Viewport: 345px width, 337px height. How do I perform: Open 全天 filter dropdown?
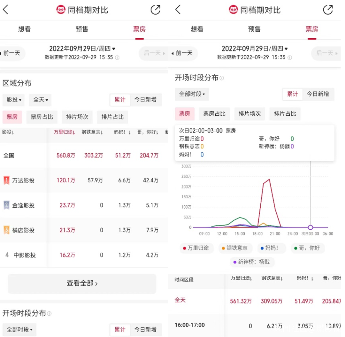pyautogui.click(x=40, y=100)
